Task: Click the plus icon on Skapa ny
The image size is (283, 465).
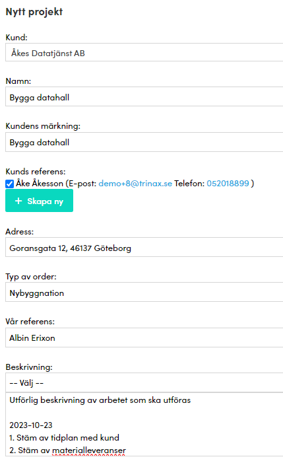Action: (18, 201)
